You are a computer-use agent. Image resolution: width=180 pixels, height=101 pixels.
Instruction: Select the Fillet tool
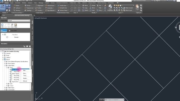pyautogui.click(x=99, y=8)
